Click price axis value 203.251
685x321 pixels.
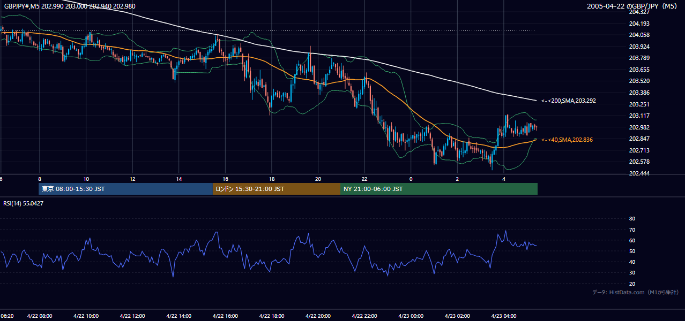[x=639, y=104]
